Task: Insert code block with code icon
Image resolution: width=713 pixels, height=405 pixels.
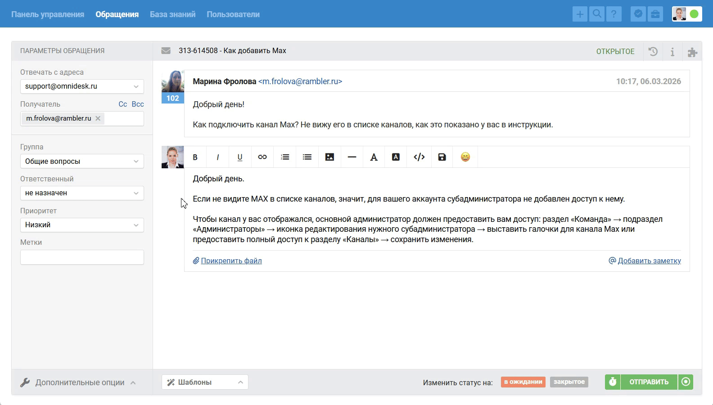Action: click(x=419, y=157)
